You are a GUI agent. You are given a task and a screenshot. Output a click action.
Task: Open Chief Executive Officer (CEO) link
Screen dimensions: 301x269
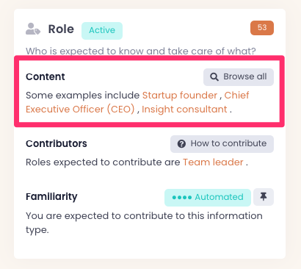(x=137, y=102)
